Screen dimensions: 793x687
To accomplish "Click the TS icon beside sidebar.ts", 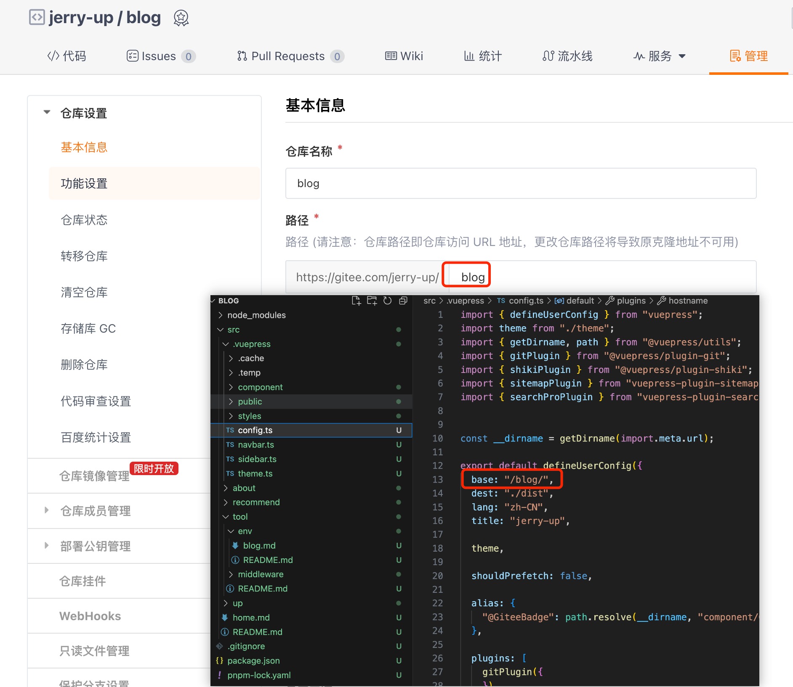I will (x=231, y=459).
